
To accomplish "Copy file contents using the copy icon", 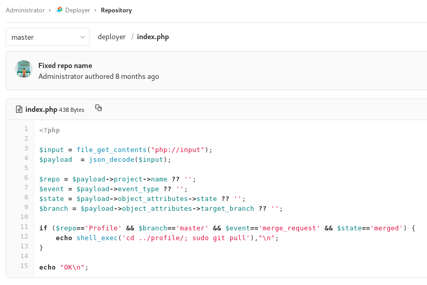I will tap(99, 108).
